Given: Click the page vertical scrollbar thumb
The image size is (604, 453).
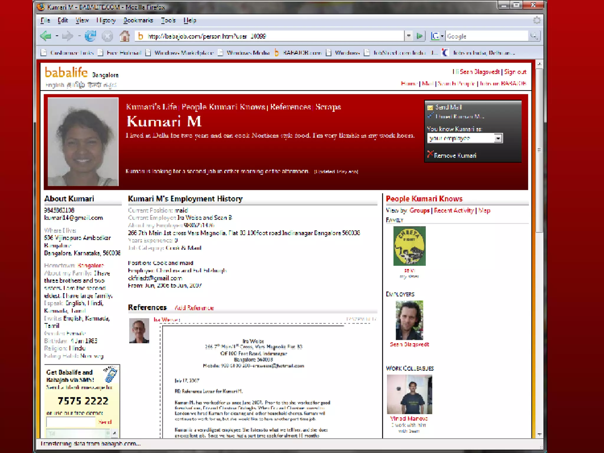Looking at the screenshot, I should click(539, 150).
